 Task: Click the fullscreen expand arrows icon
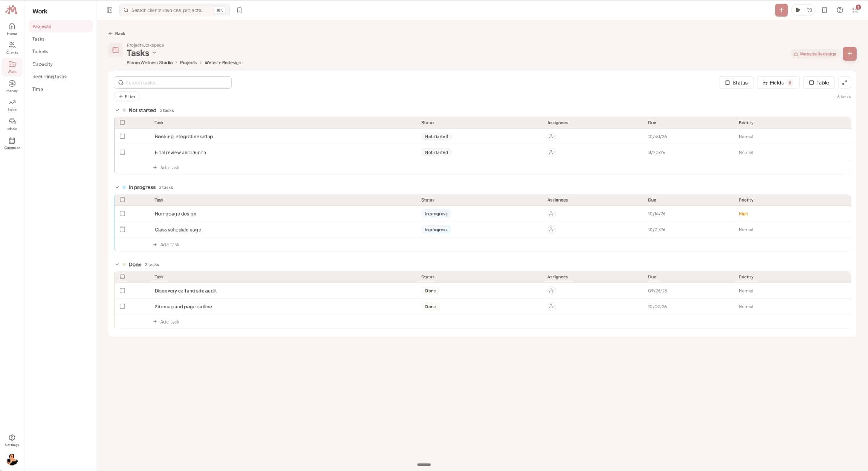click(x=844, y=83)
